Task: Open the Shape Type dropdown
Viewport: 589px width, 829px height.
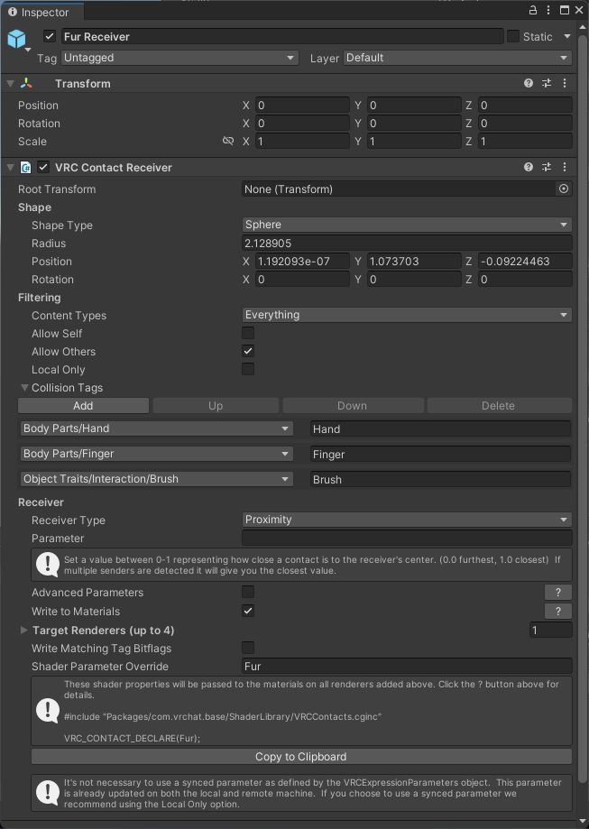Action: tap(407, 225)
